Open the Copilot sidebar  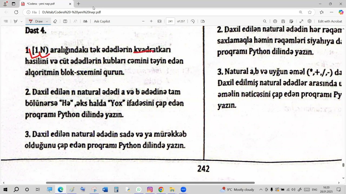tap(341, 12)
